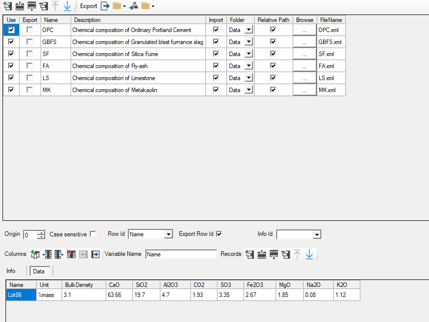
Task: Click the delete row icon in top toolbar
Action: (x=44, y=7)
